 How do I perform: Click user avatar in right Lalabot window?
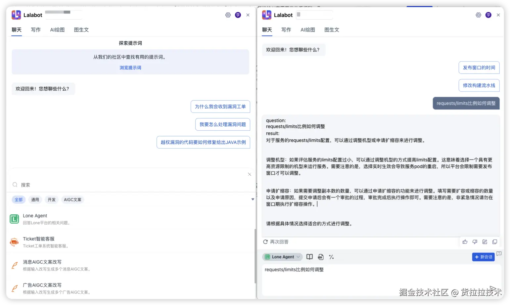pyautogui.click(x=488, y=15)
